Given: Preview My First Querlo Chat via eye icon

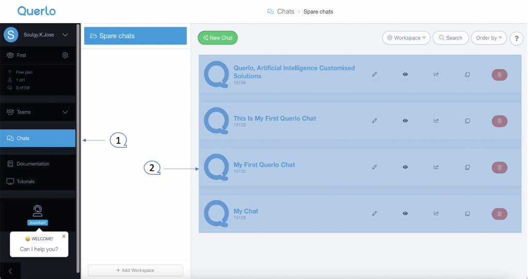Looking at the screenshot, I should 405,167.
